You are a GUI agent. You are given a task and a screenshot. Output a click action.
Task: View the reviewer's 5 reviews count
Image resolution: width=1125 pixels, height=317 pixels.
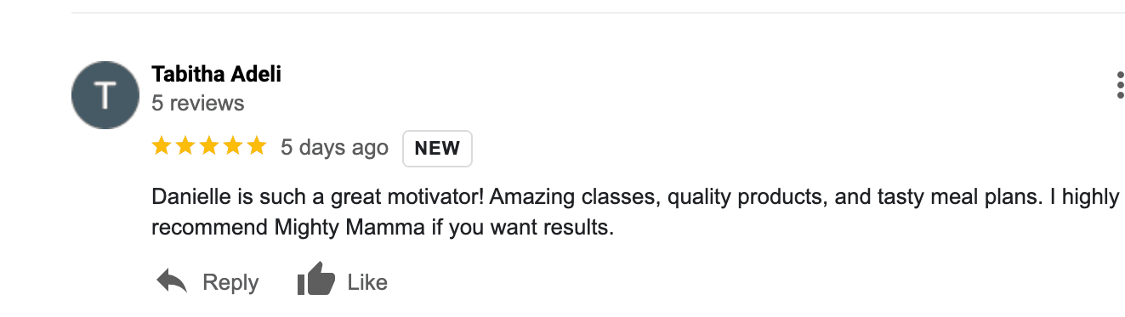(197, 104)
